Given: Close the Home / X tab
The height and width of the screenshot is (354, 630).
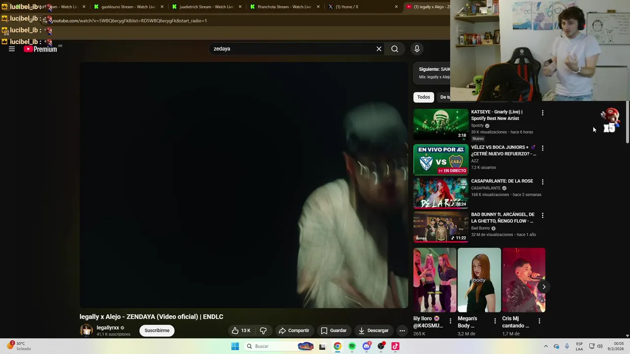Looking at the screenshot, I should pyautogui.click(x=396, y=7).
